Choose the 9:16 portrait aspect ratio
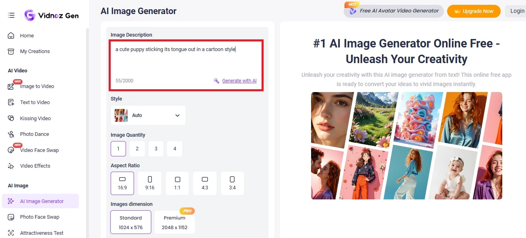Viewport: 526px width, 238px height. tap(149, 183)
